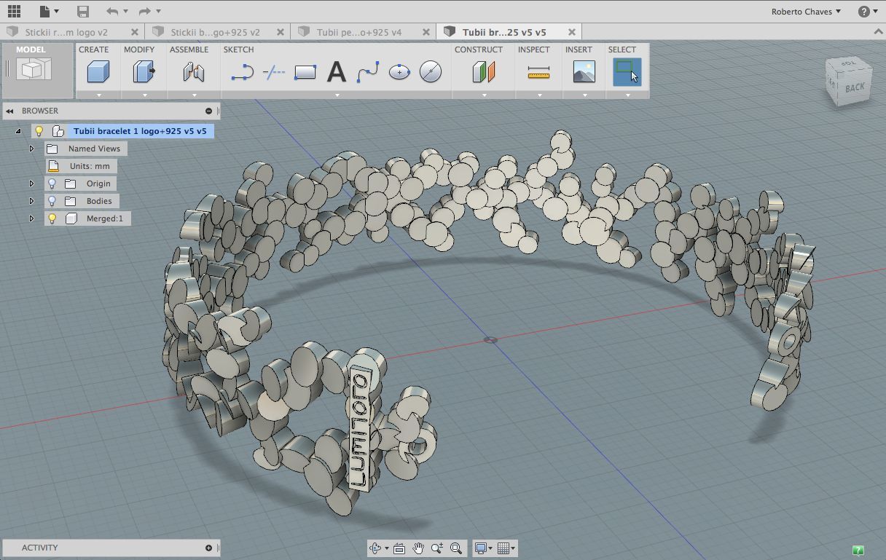Expand the Named Views folder

[31, 149]
